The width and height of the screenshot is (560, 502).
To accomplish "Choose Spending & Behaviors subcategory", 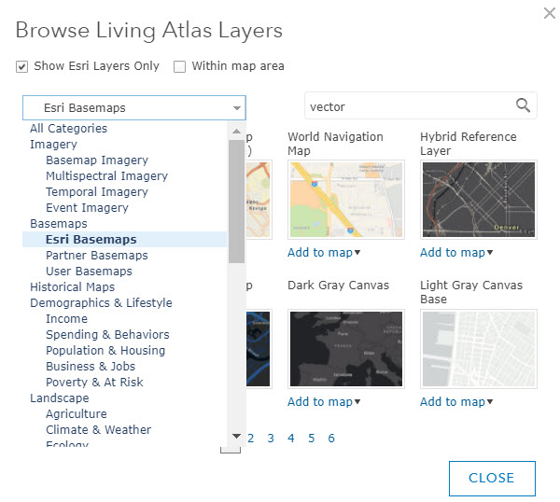I will point(107,335).
